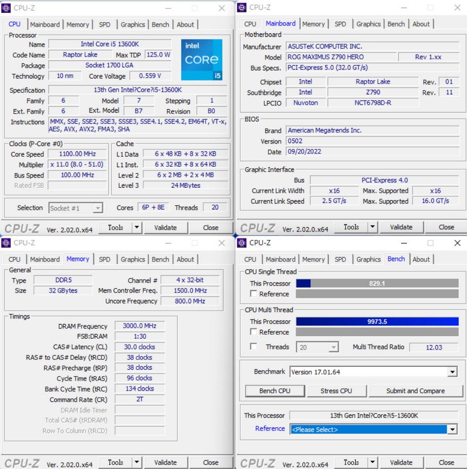This screenshot has height=469, width=467.
Task: Close the Mainboard CPU-Z window
Action: (457, 8)
